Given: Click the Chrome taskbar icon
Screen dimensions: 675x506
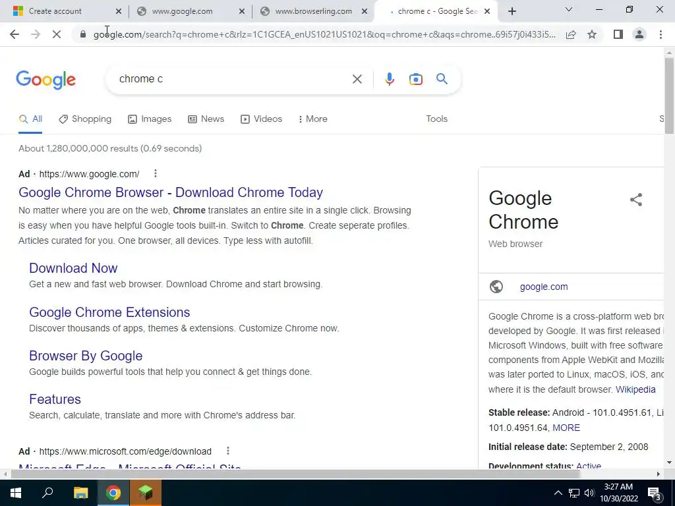Looking at the screenshot, I should 113,493.
